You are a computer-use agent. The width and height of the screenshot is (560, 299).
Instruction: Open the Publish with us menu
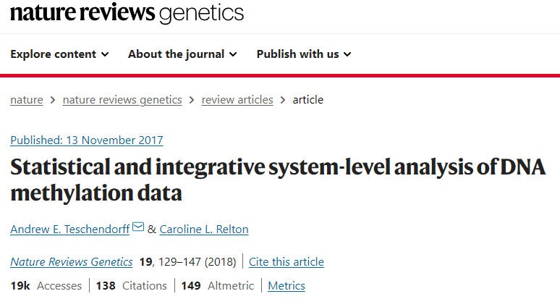[x=304, y=54]
